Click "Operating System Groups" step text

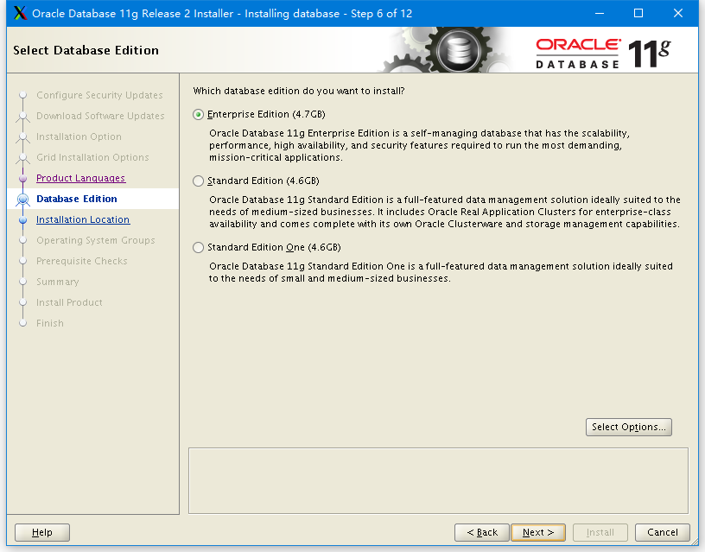point(95,240)
